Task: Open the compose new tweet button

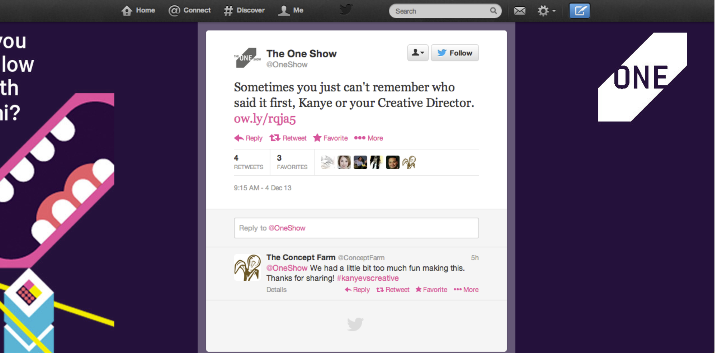Action: click(x=579, y=11)
